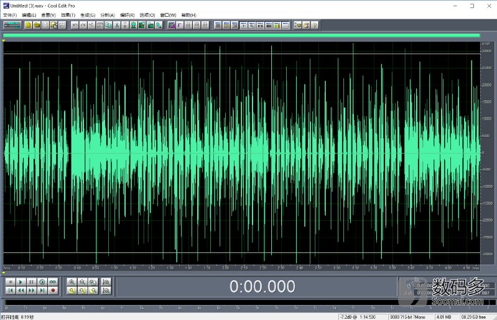Screen dimensions: 497x320
Task: Toggle the Pause button
Action: (x=32, y=282)
